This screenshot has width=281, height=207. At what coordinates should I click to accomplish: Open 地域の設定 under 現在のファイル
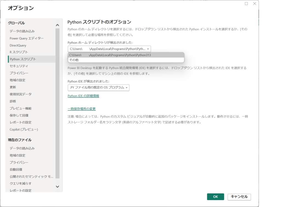point(17,155)
